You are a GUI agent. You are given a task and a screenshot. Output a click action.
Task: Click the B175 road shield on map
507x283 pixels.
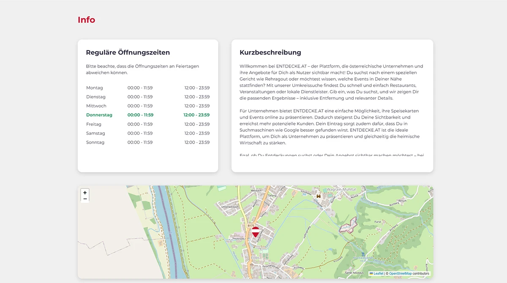(x=251, y=226)
